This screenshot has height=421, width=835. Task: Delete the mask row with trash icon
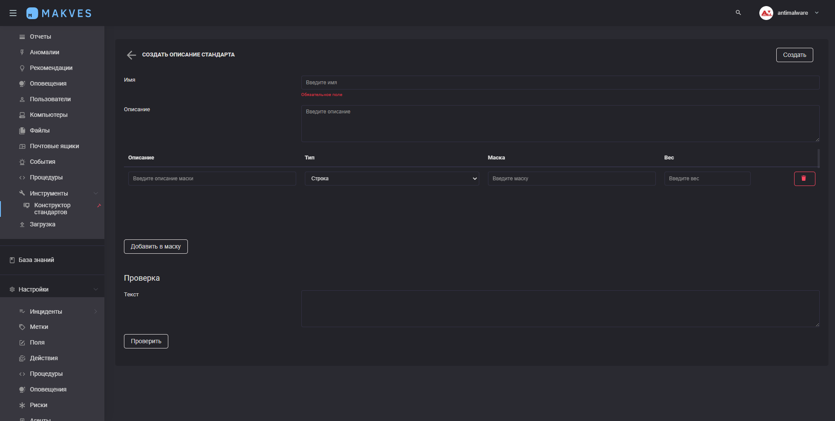(x=804, y=179)
